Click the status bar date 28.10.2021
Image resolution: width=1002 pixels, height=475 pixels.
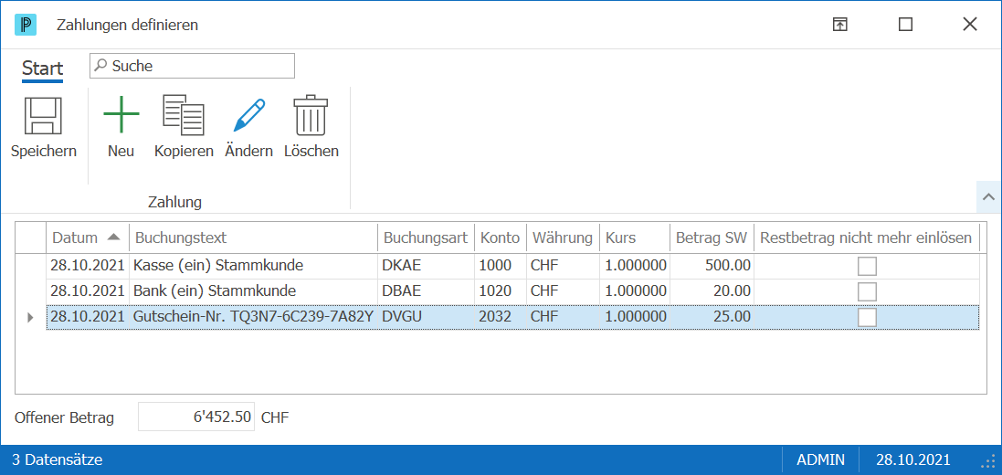[912, 459]
